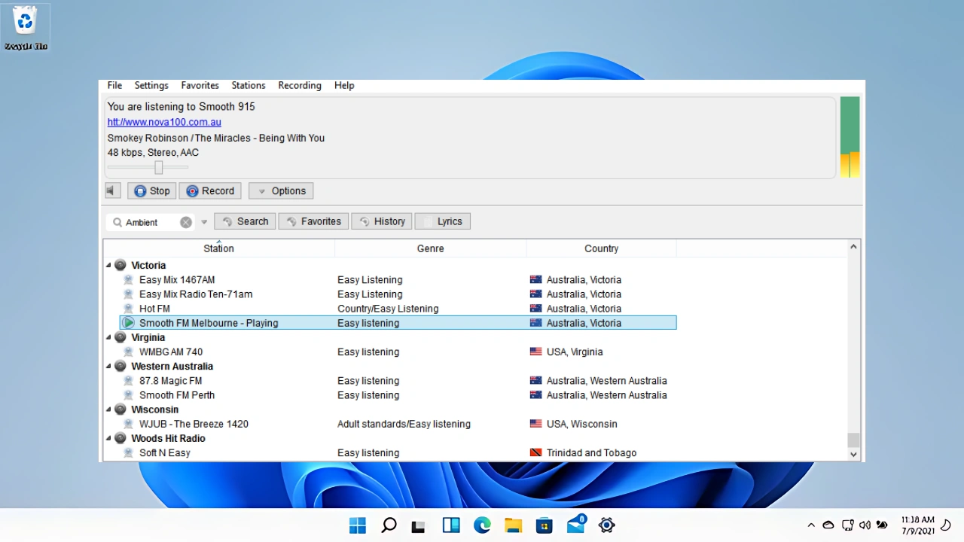Collapse the Victoria group
Viewport: 964px width, 542px height.
pos(108,265)
